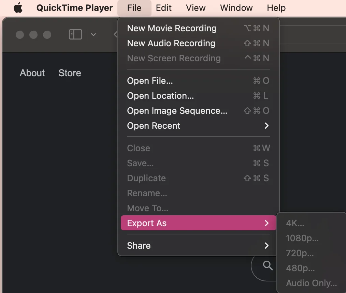Click the Close menu item

[198, 148]
